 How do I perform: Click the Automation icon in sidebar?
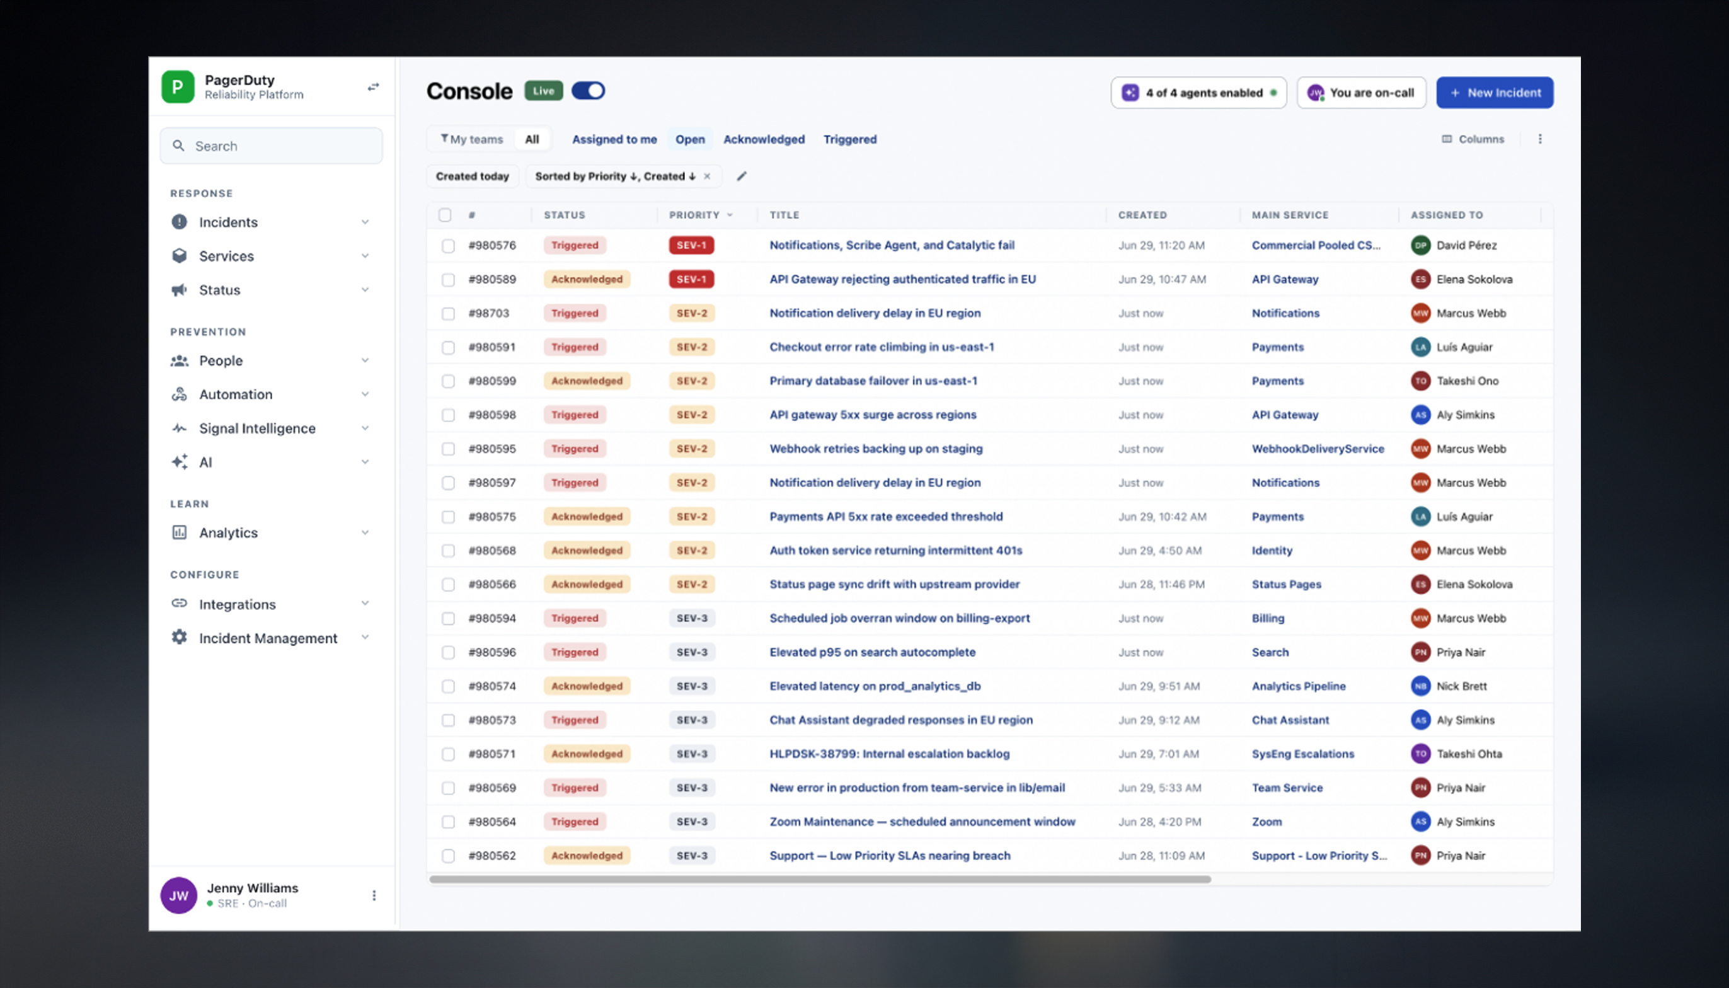179,394
